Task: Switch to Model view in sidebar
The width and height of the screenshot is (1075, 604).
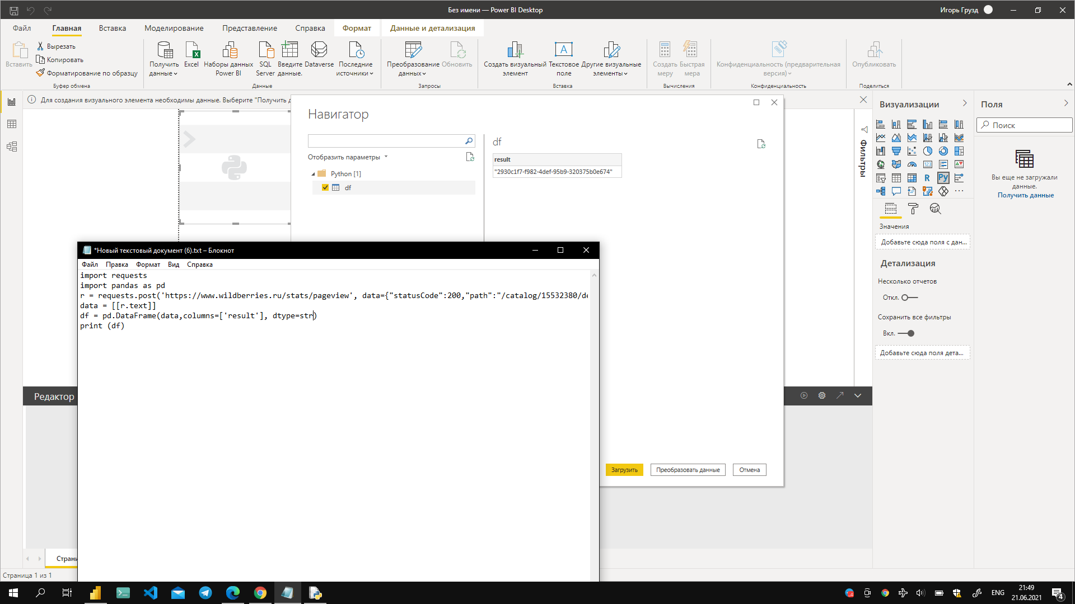Action: point(12,147)
